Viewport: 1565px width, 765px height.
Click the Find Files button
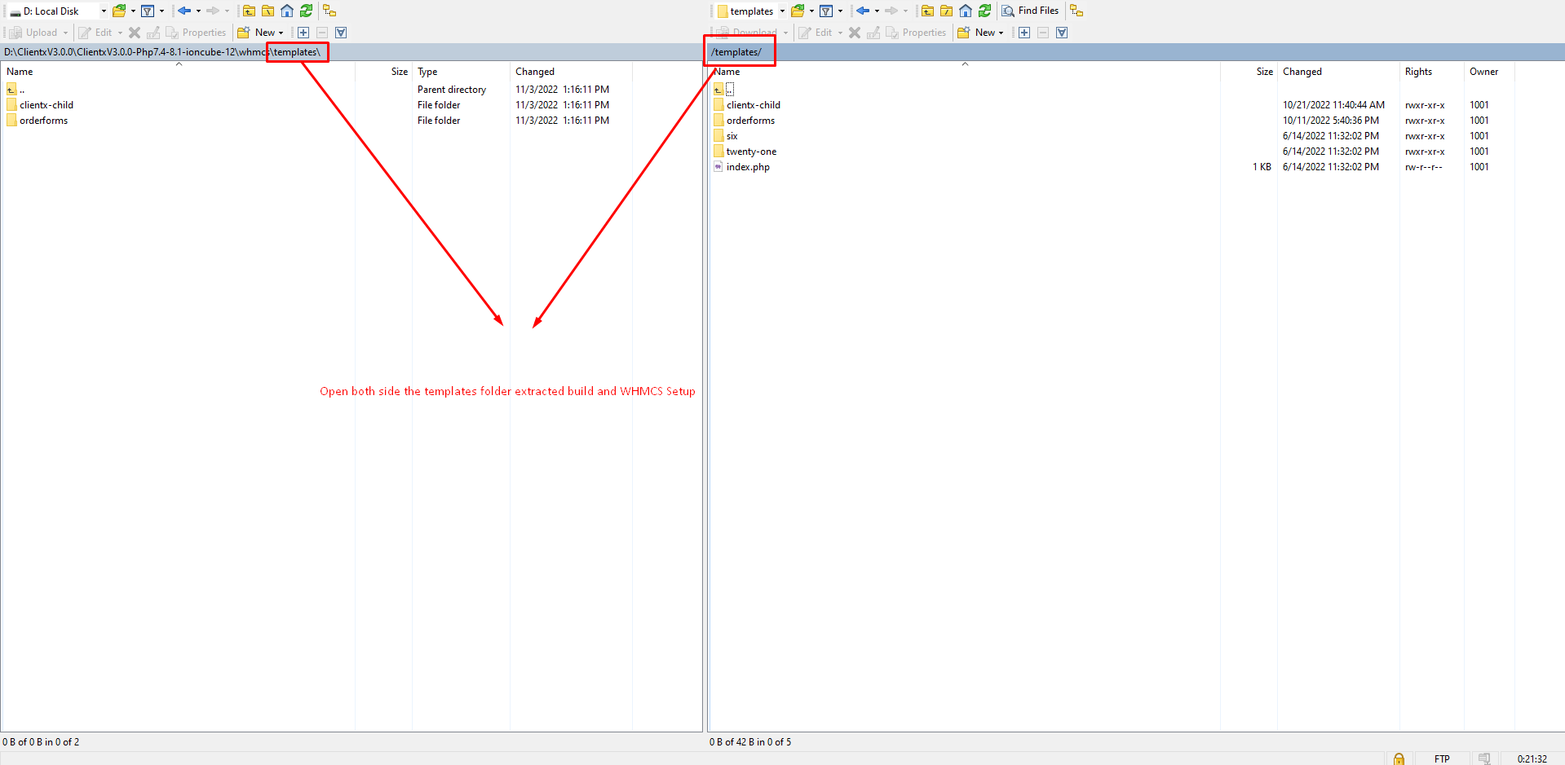[x=1031, y=11]
